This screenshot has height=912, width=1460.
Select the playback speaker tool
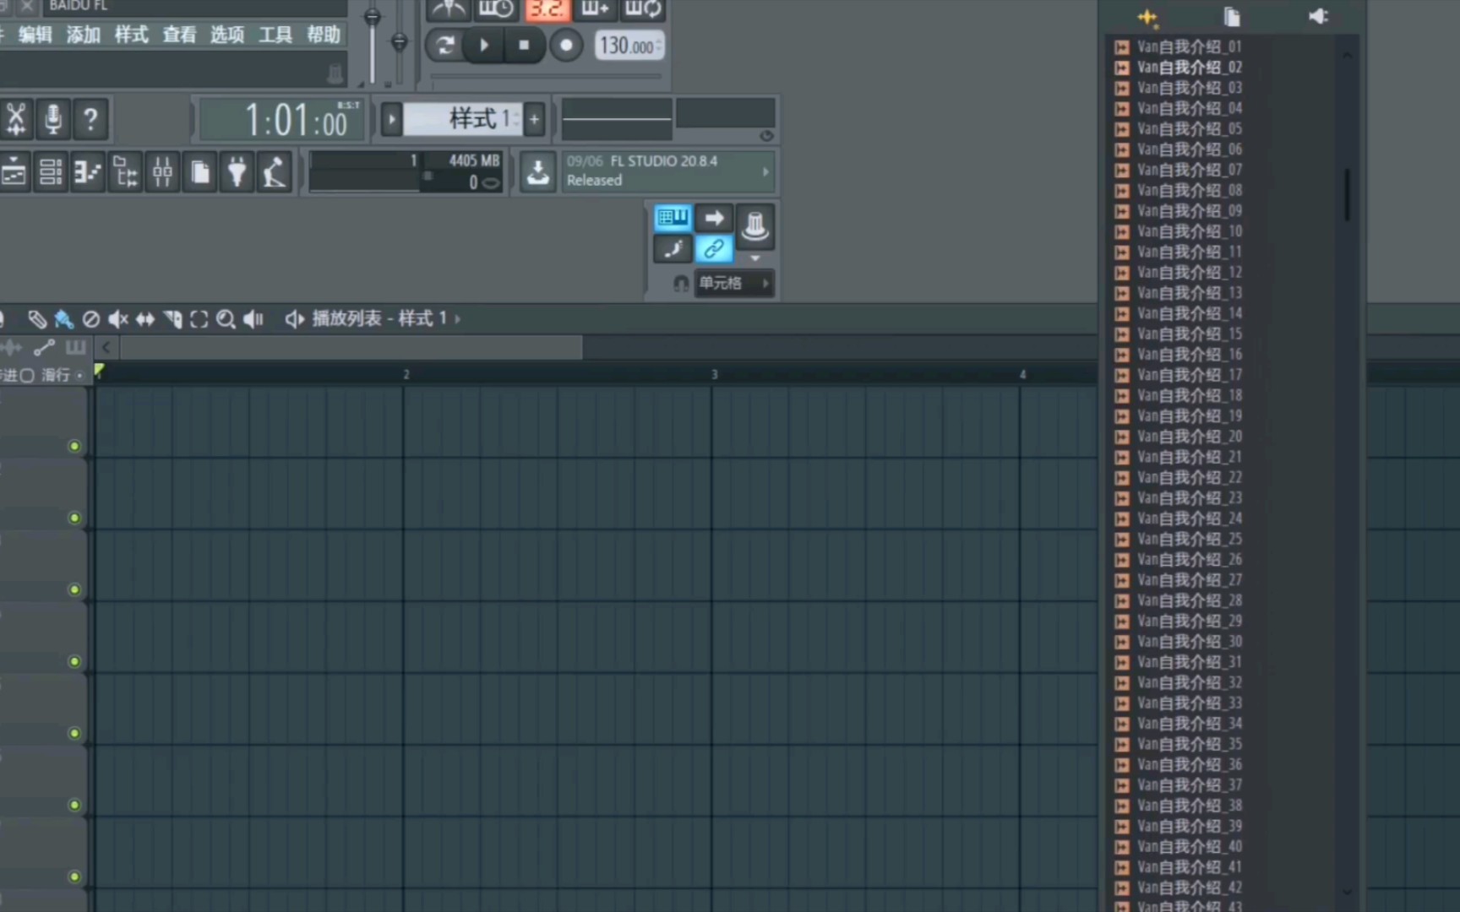point(253,319)
